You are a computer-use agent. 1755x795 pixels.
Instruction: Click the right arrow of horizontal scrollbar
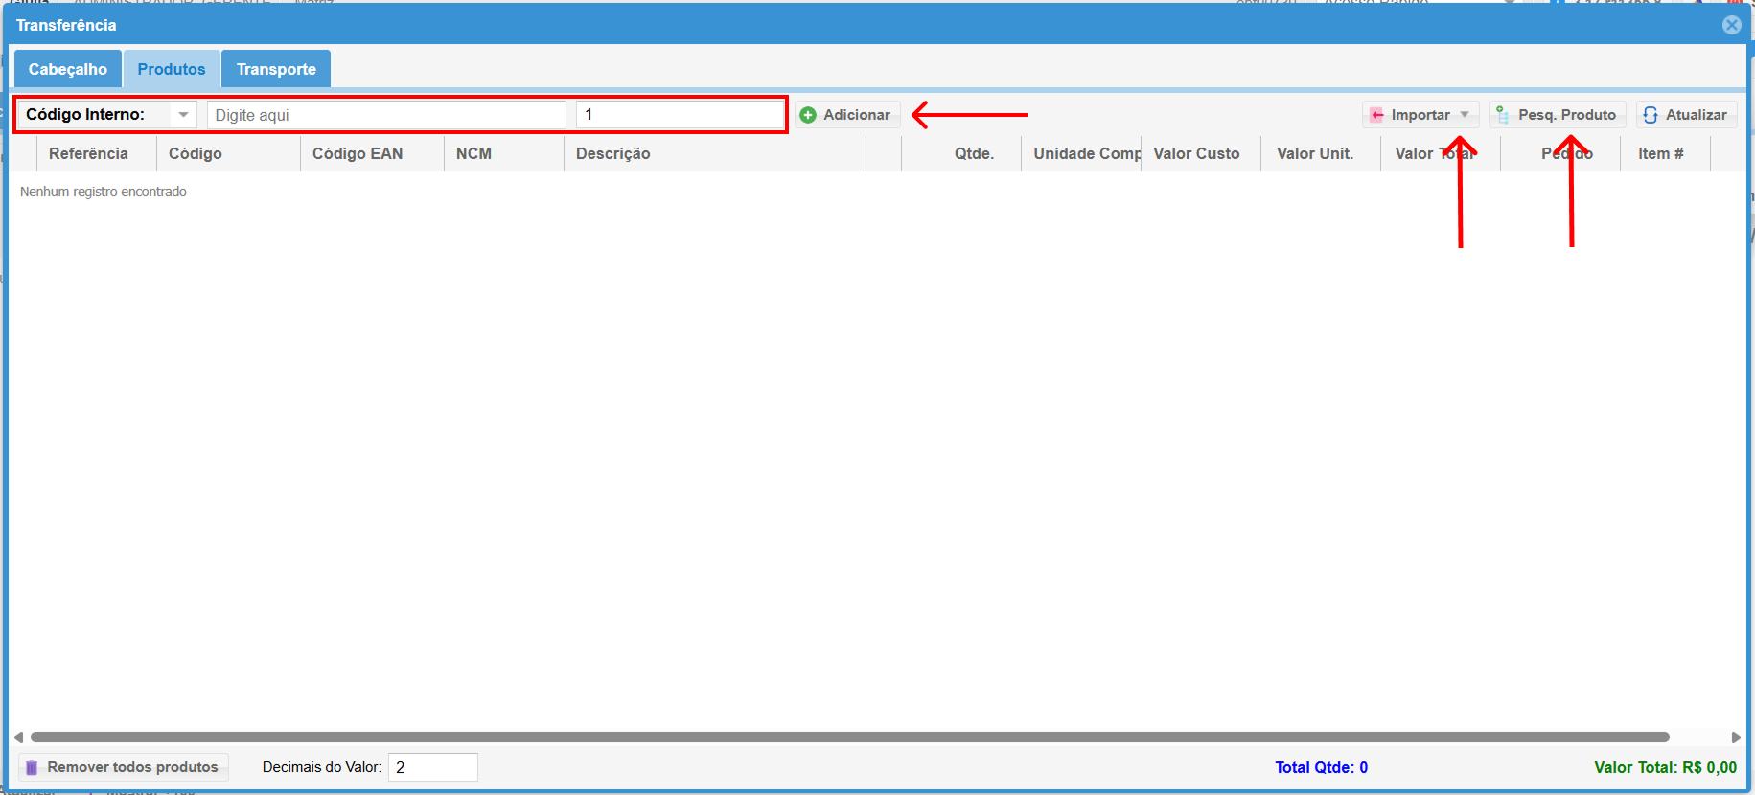[1736, 738]
